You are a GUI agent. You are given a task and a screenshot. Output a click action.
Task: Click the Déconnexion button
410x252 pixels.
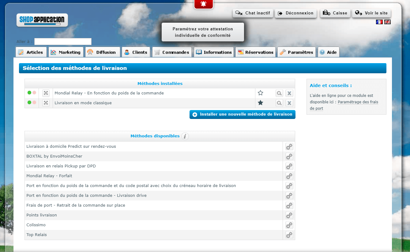click(295, 13)
